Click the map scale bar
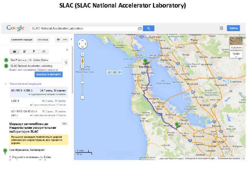The width and height of the screenshot is (247, 185). (x=83, y=152)
